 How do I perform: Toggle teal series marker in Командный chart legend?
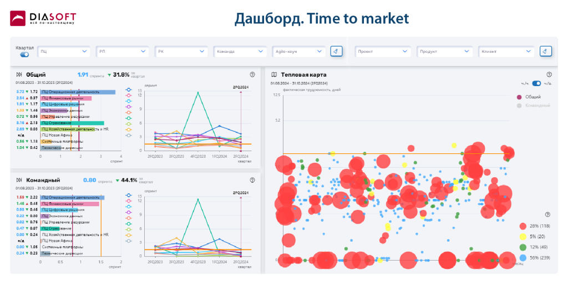[x=129, y=224]
